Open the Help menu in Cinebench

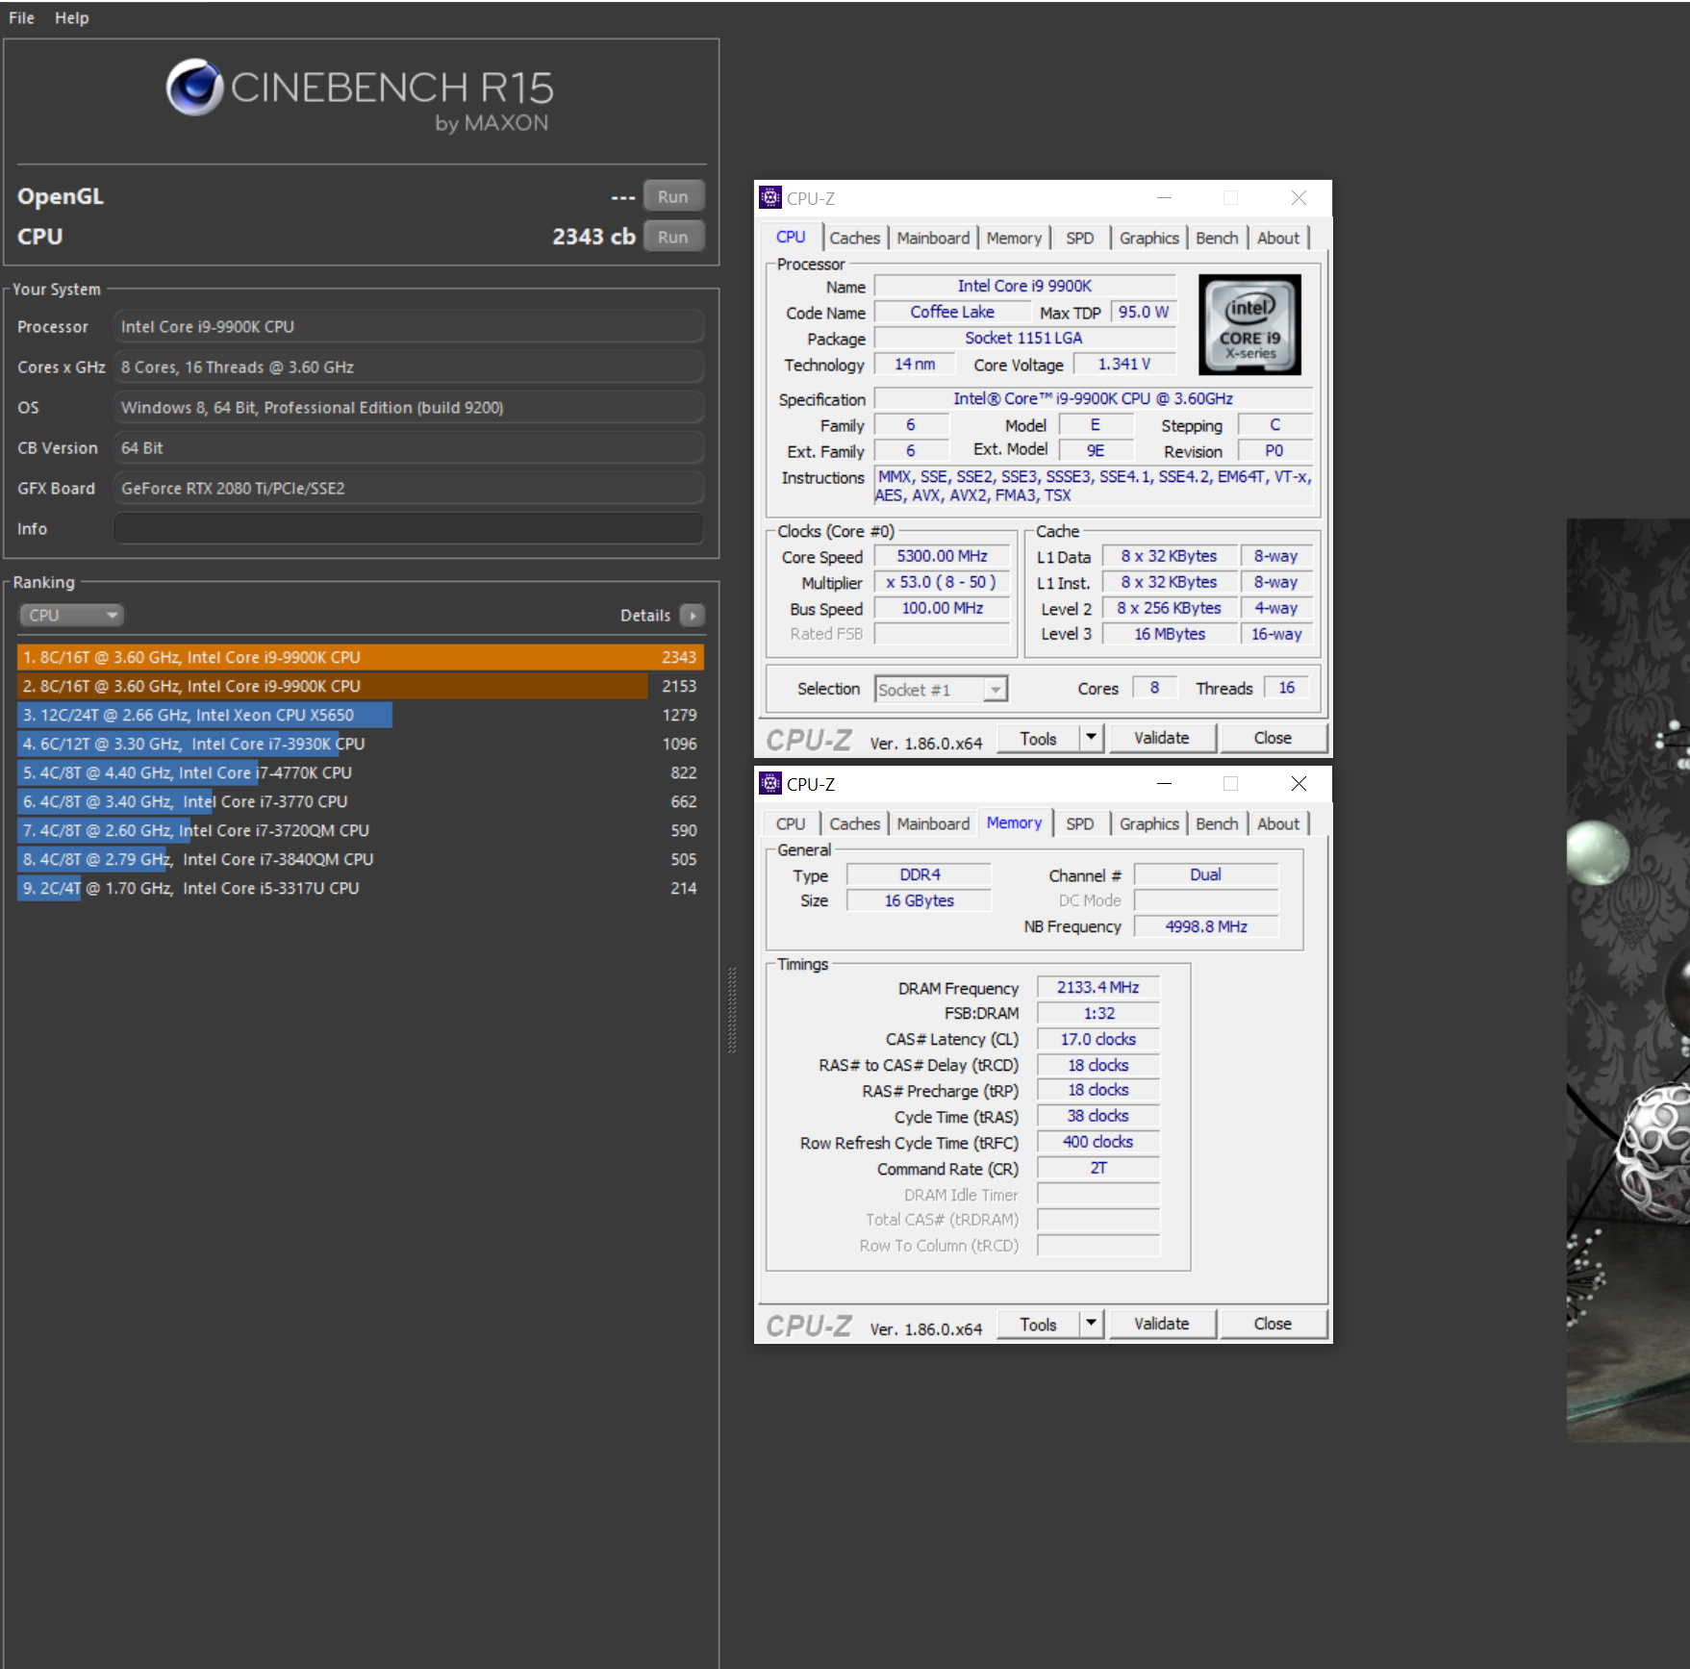tap(71, 17)
